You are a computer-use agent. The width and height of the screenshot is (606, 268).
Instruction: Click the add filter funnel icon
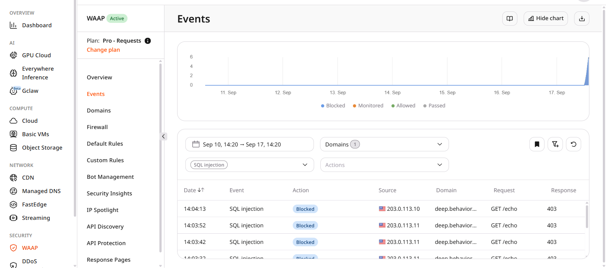pos(555,144)
